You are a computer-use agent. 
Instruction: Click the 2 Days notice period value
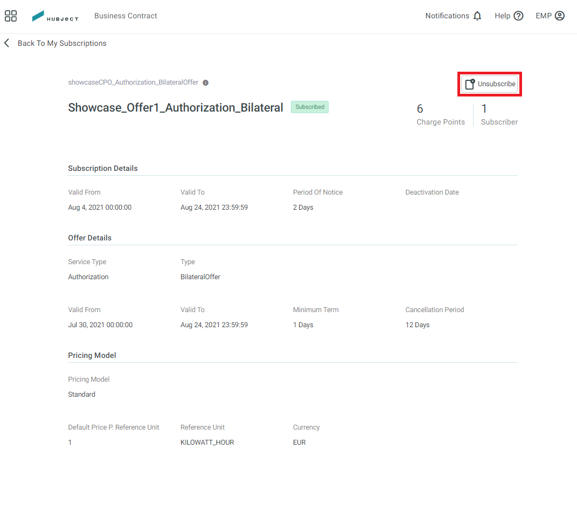(x=303, y=208)
